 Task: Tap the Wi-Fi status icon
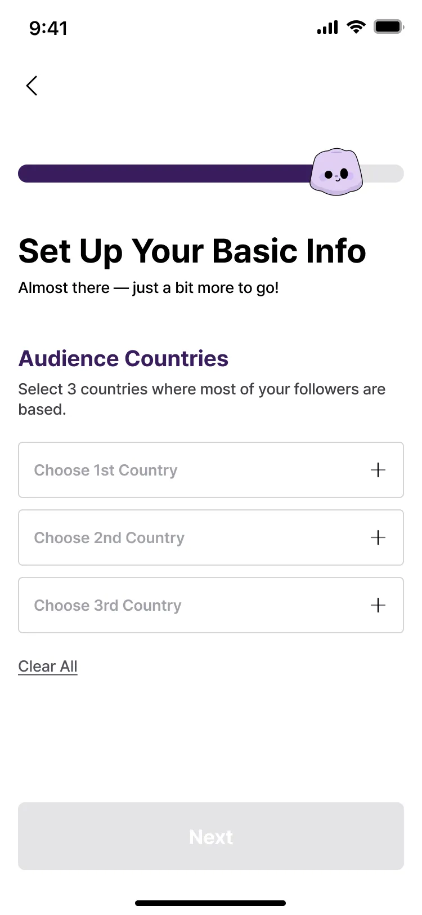(x=356, y=26)
